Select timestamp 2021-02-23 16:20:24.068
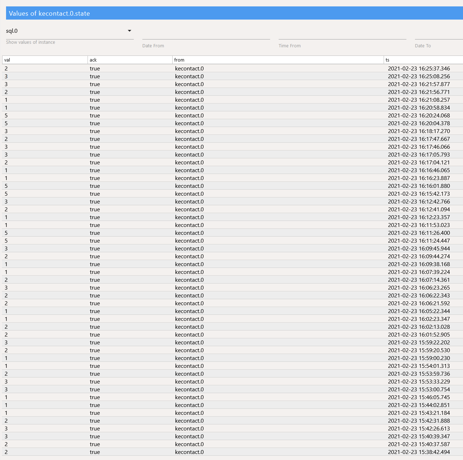 [419, 116]
